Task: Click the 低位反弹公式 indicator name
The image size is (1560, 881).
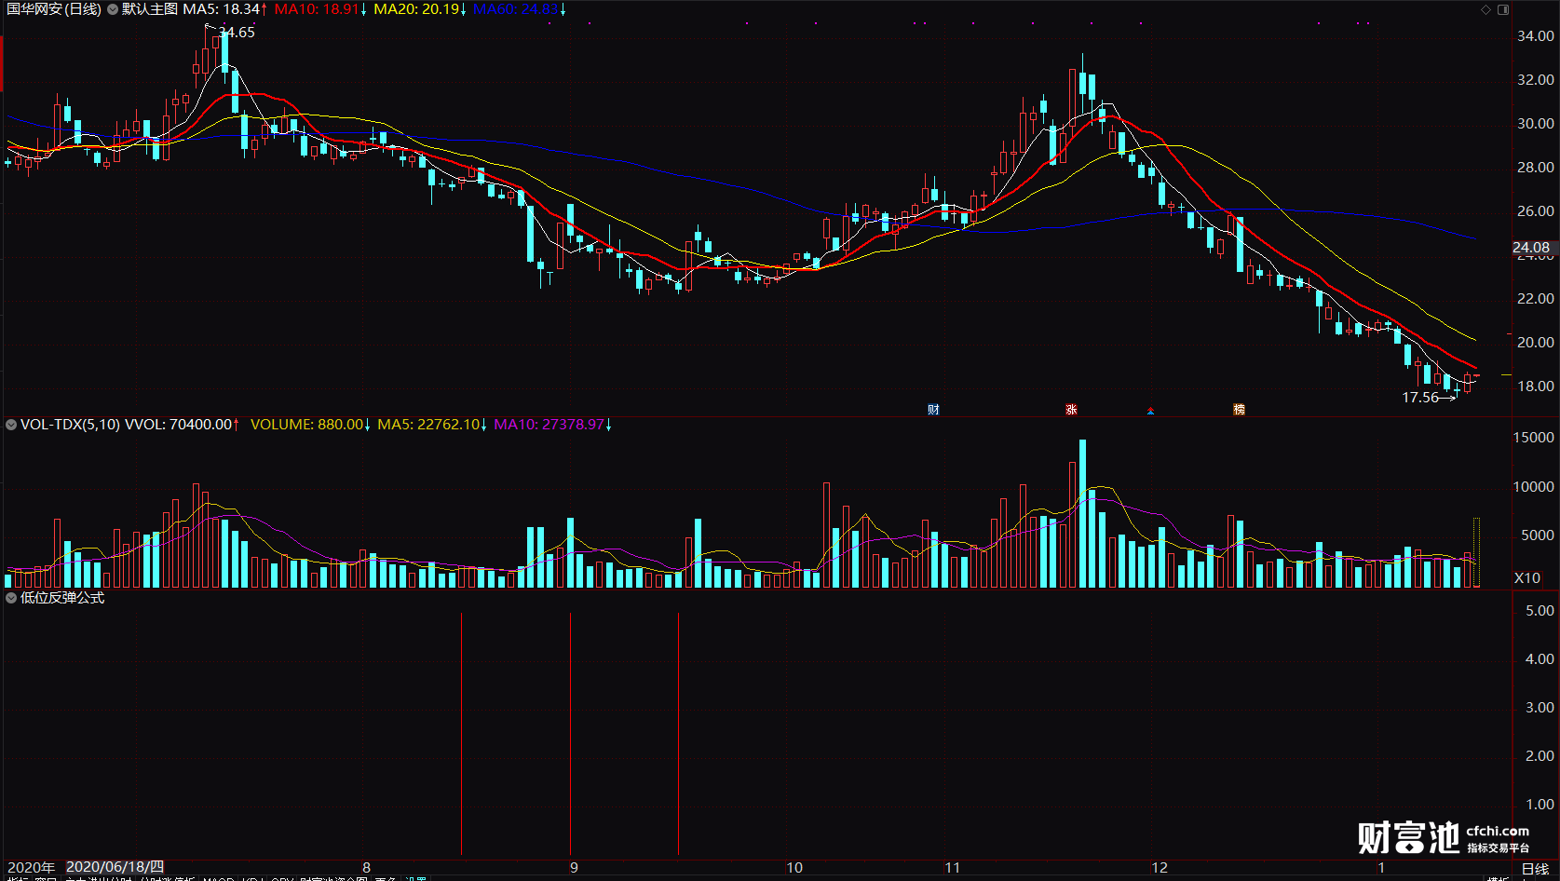Action: click(62, 598)
